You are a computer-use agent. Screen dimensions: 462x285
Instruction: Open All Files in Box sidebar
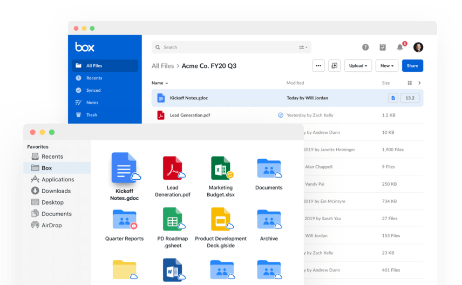[x=105, y=66]
